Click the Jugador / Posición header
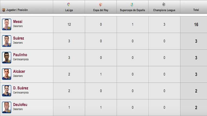 [17, 10]
